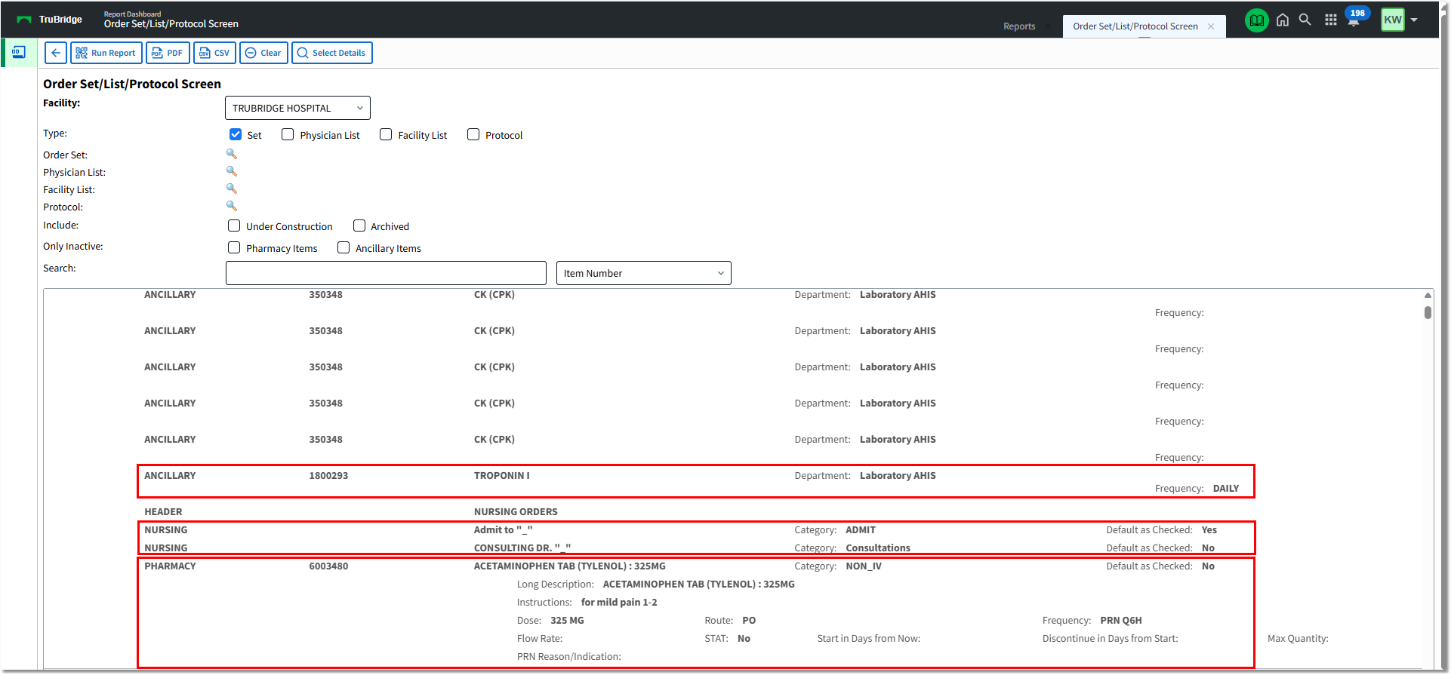Click the back arrow toolbar button

pyautogui.click(x=56, y=53)
